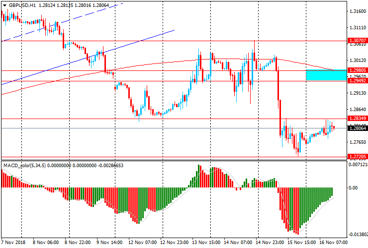368x248 pixels.
Task: Select the cyan rectangle zone on the chart
Action: tap(326, 75)
